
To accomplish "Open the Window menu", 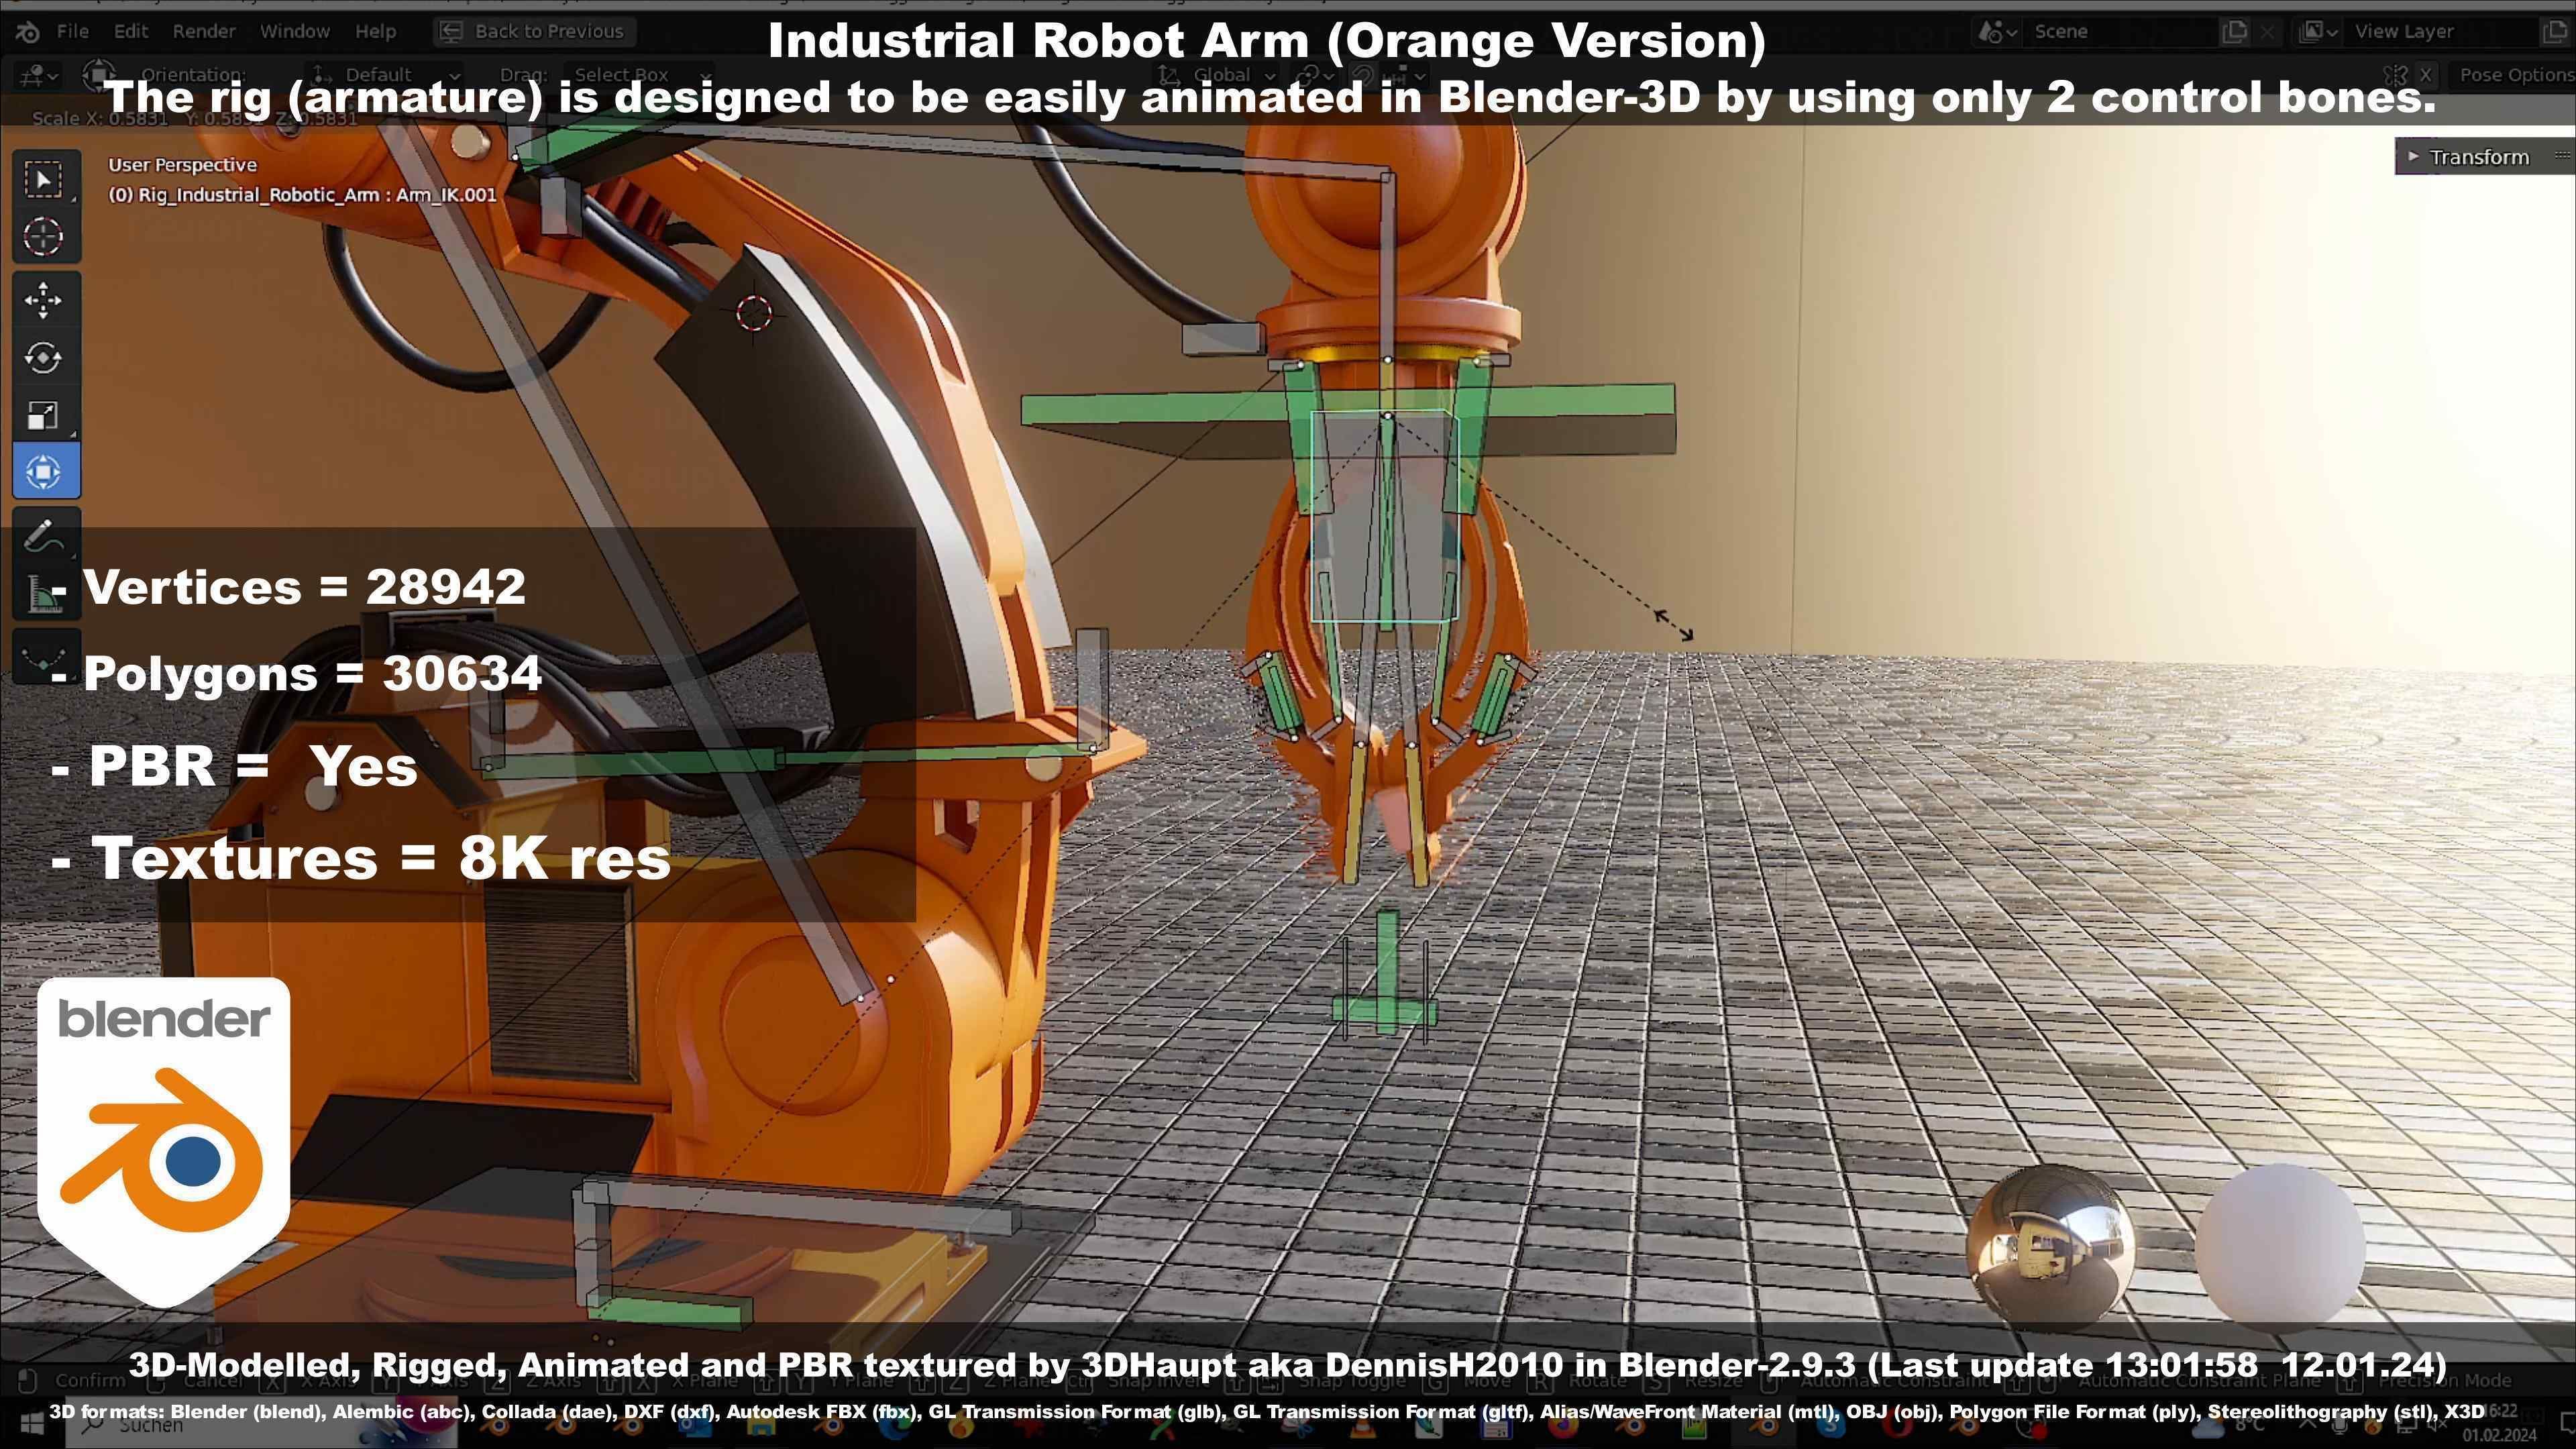I will coord(295,31).
